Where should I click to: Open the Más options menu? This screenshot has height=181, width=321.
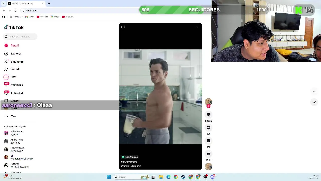click(x=10, y=116)
